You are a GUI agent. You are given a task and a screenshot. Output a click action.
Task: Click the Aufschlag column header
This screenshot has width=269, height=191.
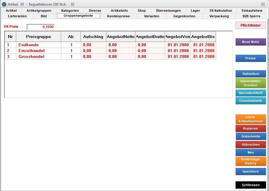93,37
